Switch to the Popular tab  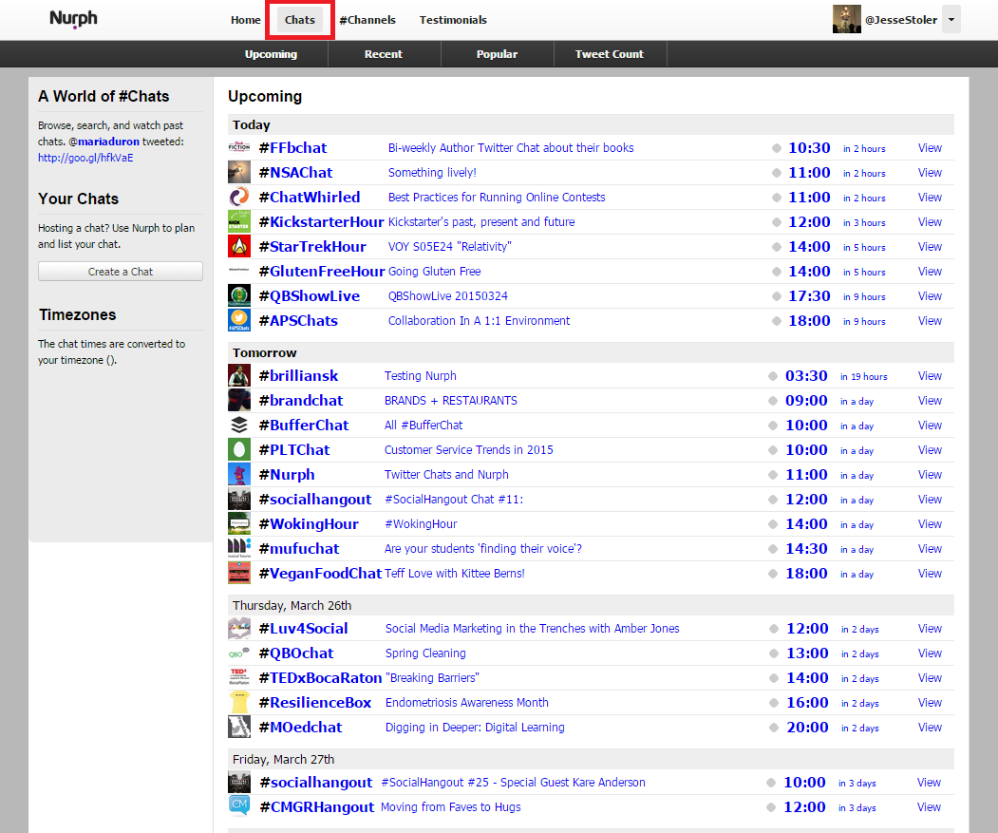tap(497, 54)
